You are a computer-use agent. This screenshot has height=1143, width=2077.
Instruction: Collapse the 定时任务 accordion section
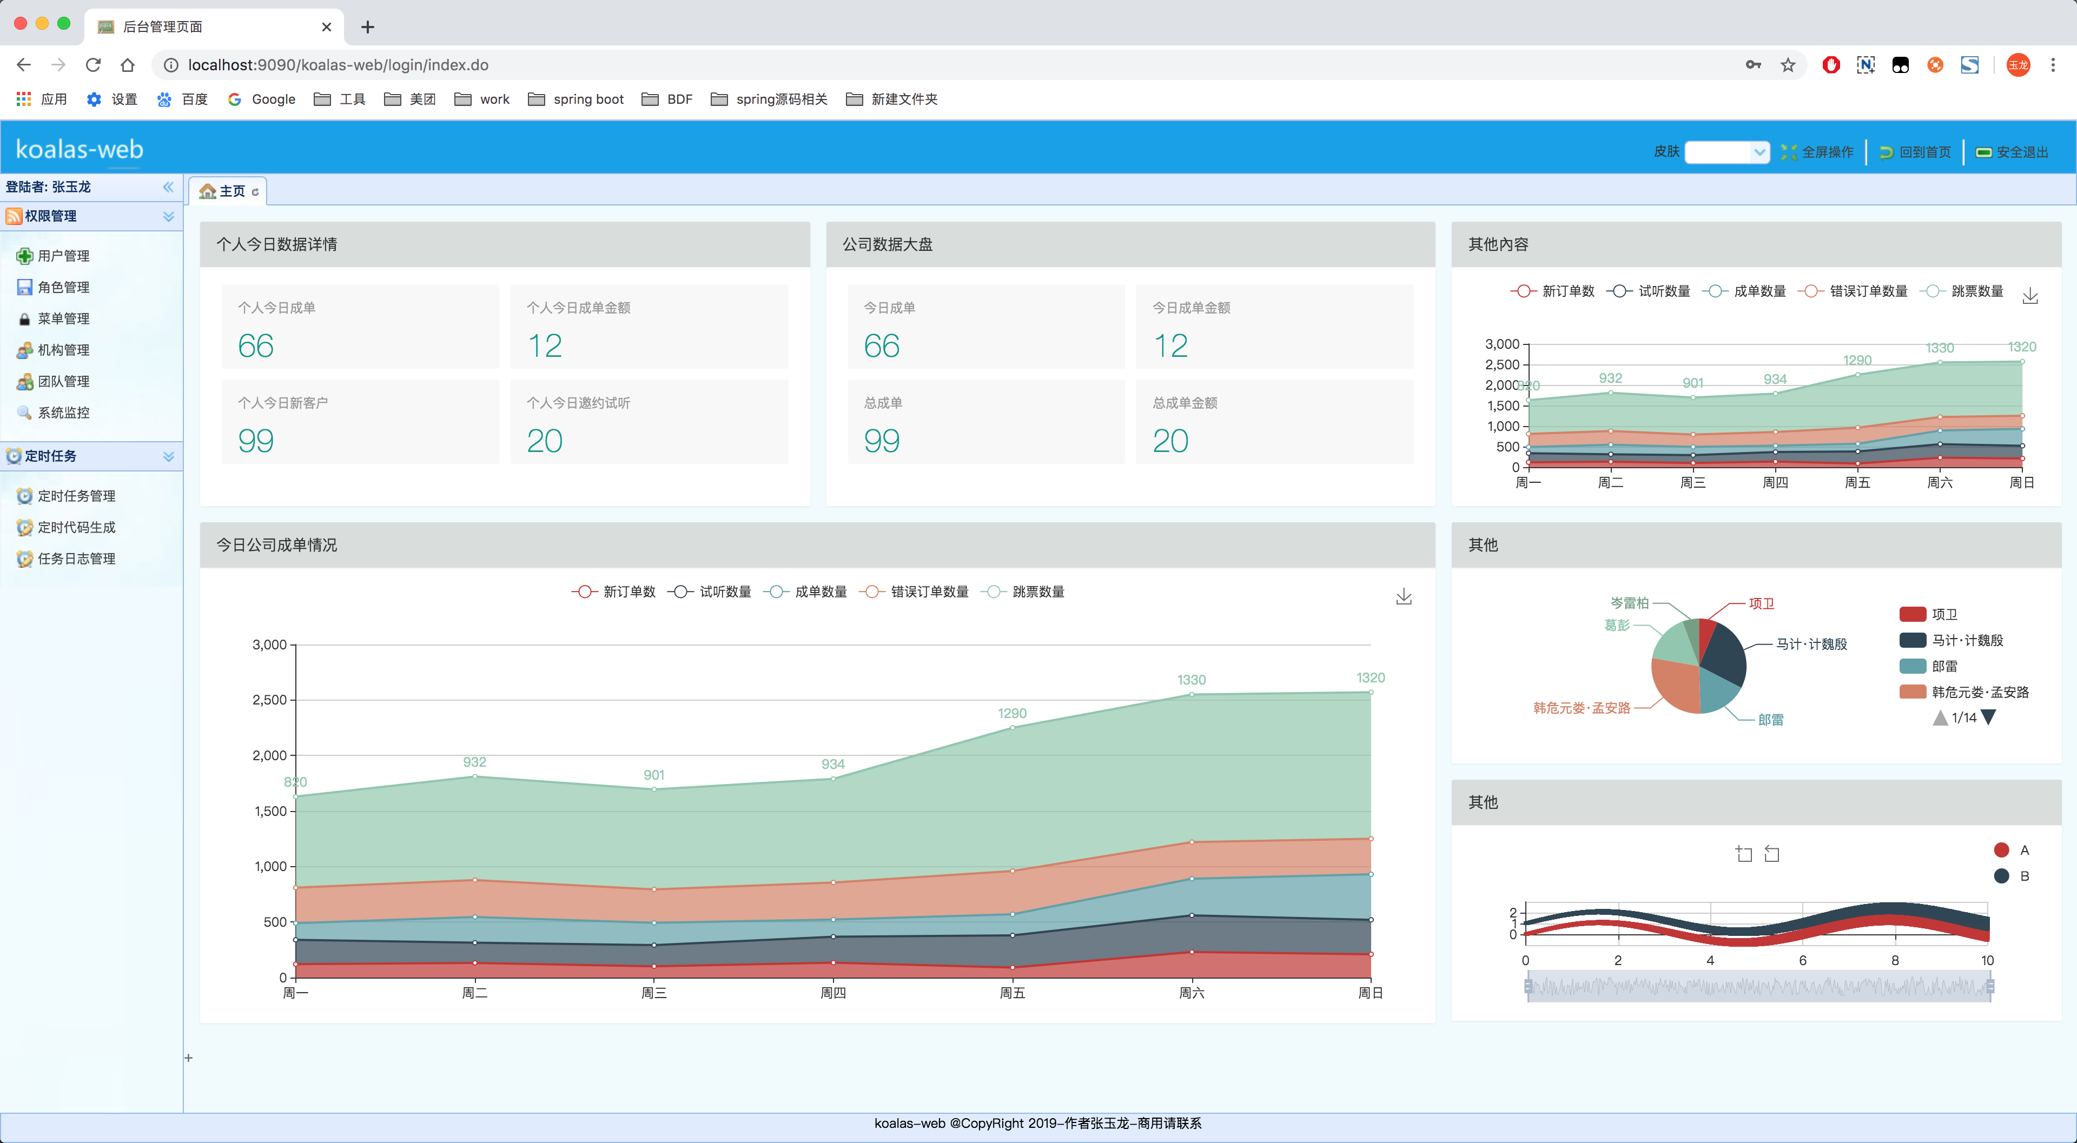pyautogui.click(x=169, y=456)
